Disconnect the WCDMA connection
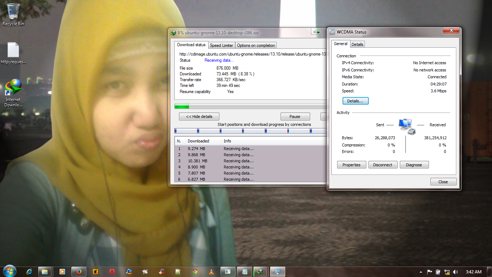Viewport: 492px width, 277px height. (x=383, y=165)
